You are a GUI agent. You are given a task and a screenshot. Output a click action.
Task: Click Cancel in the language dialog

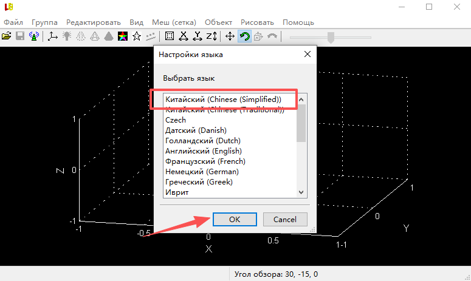284,219
